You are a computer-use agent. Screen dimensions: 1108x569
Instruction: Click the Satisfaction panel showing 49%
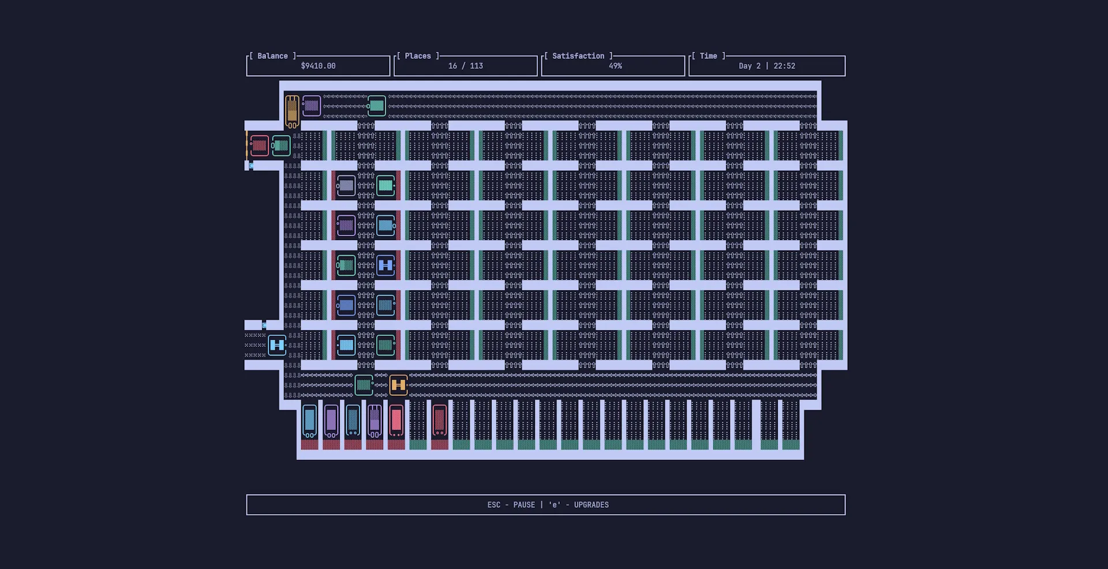point(615,66)
